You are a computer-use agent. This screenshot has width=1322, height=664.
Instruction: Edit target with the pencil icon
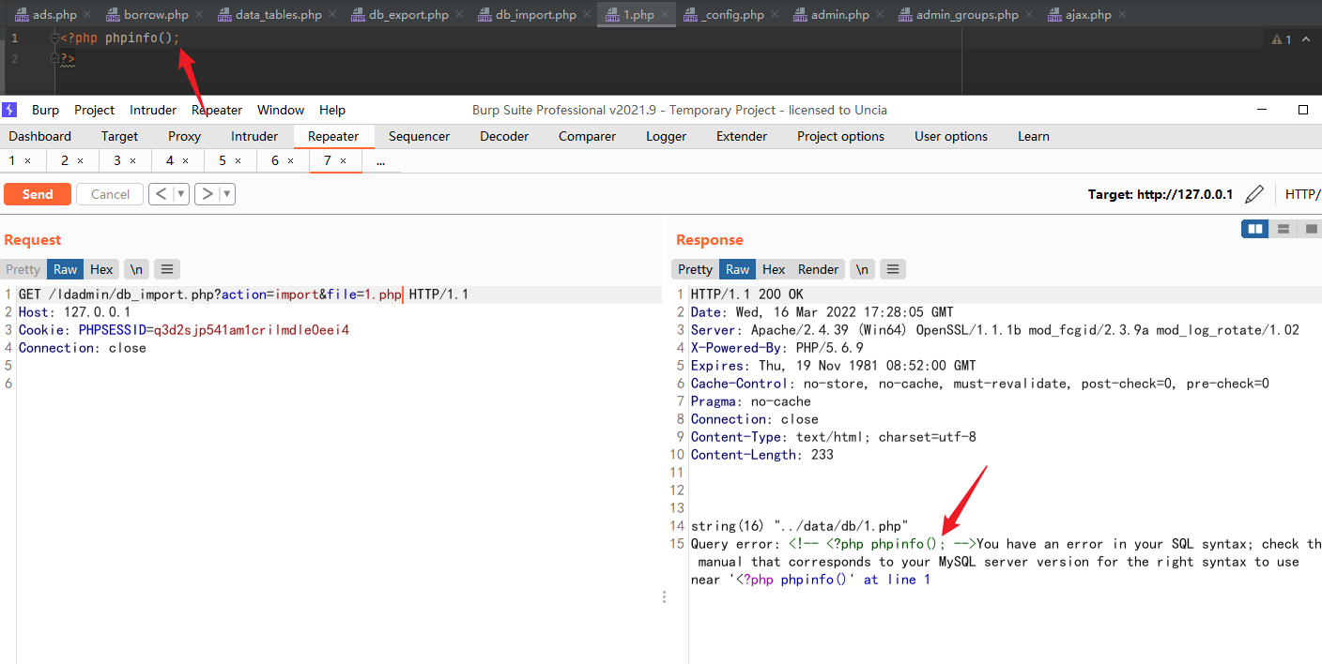[1253, 194]
